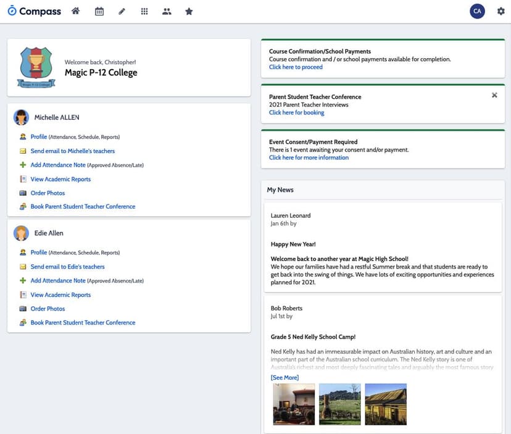Expand the Ned Kelly news with See More
Image resolution: width=511 pixels, height=434 pixels.
tap(285, 377)
